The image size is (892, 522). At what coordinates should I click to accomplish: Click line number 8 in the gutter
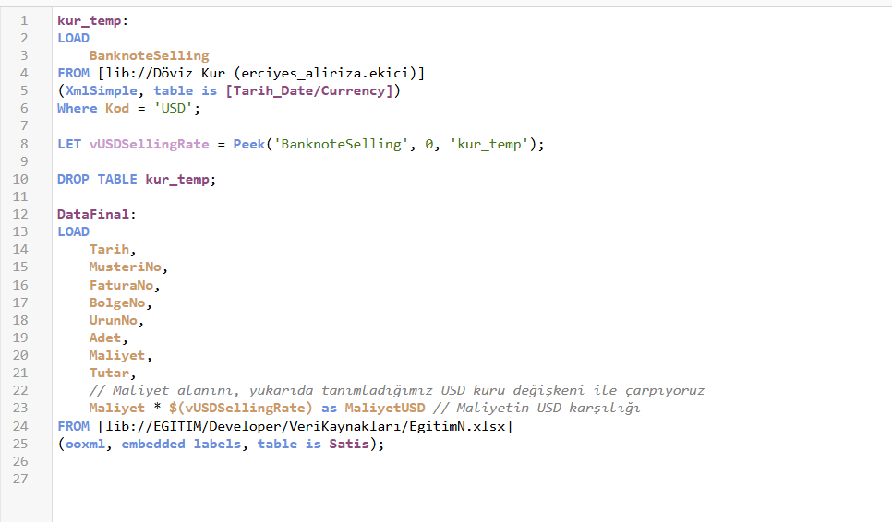click(22, 144)
